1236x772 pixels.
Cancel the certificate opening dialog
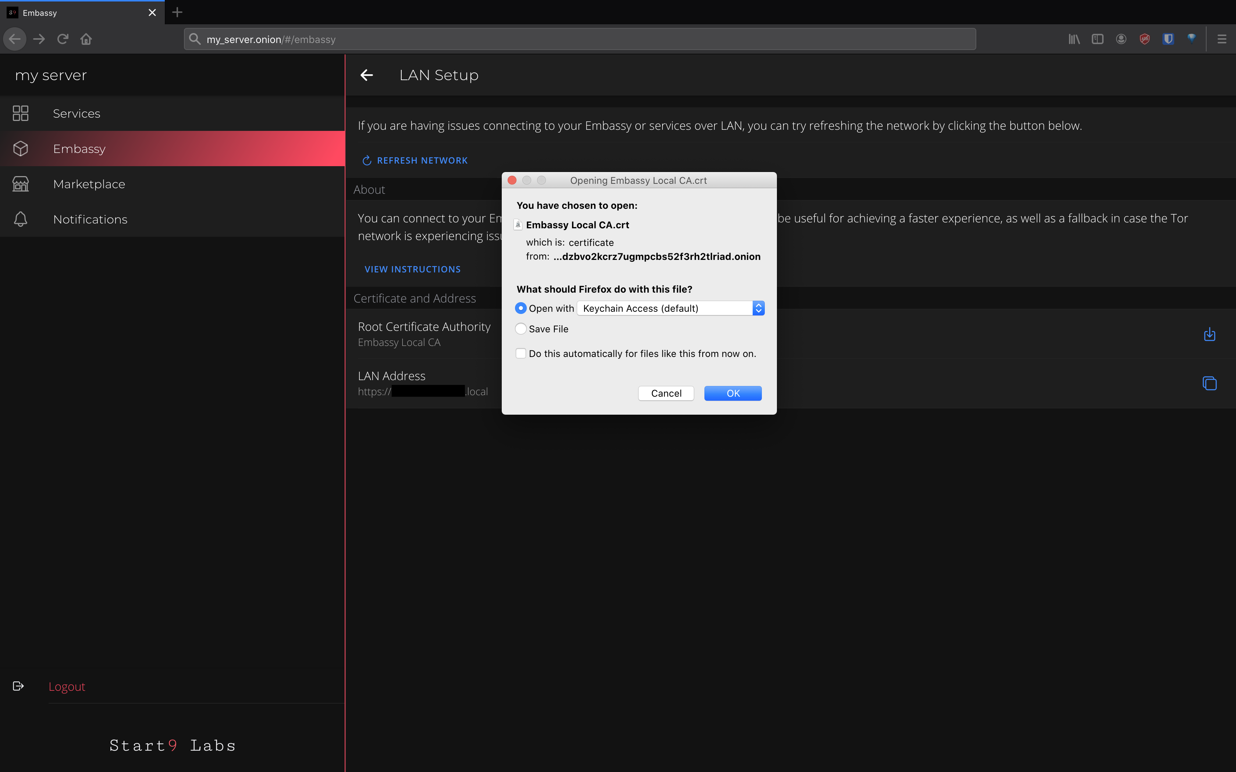pyautogui.click(x=665, y=393)
